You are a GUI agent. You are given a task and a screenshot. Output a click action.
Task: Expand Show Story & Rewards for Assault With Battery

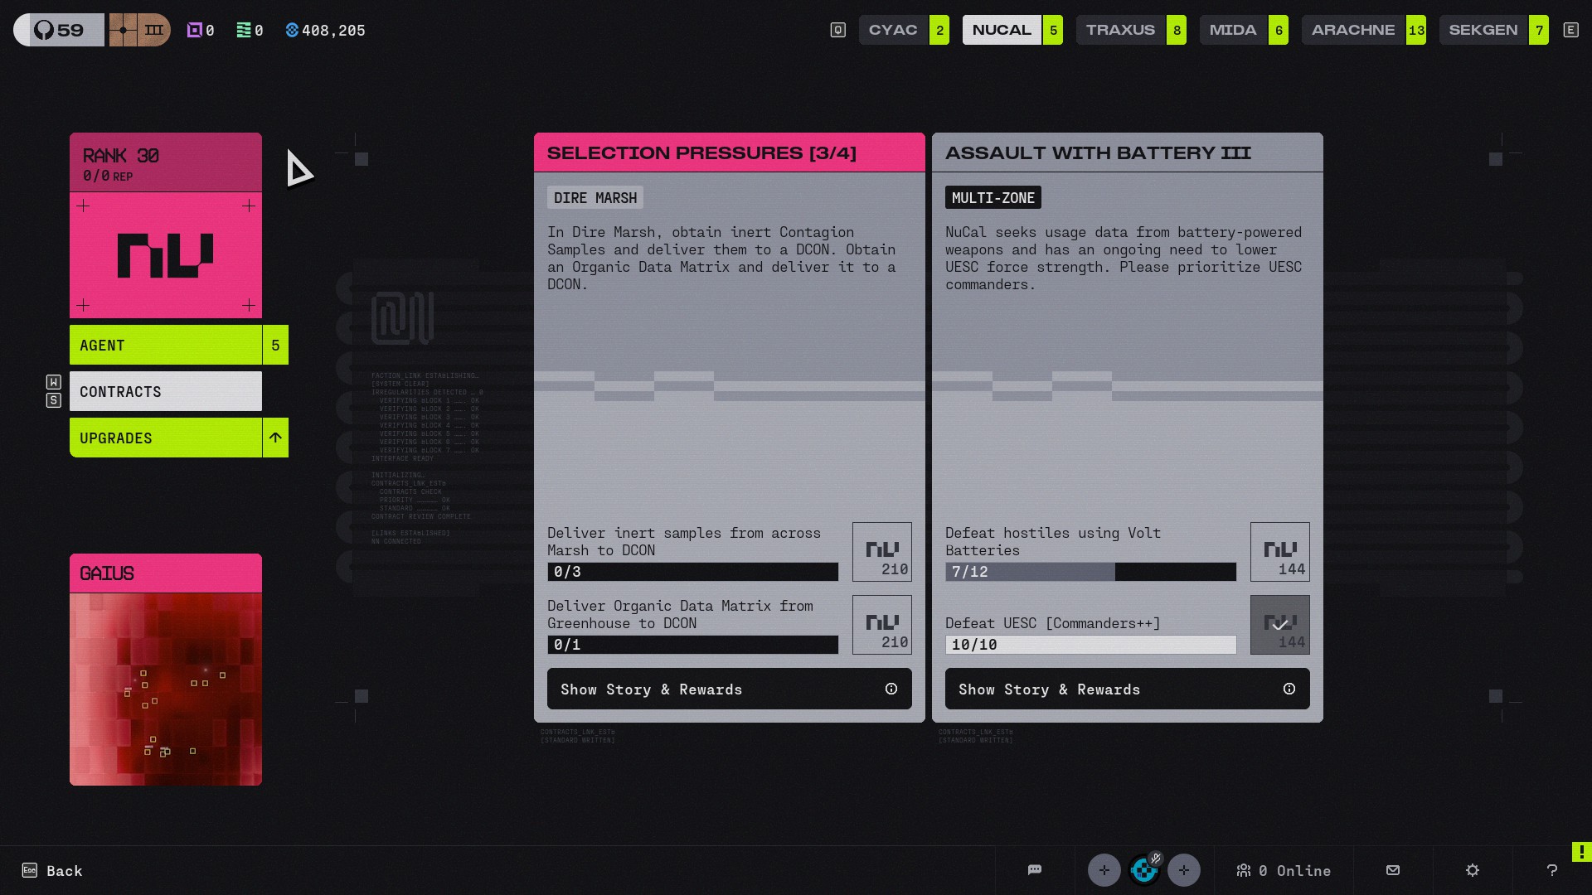pyautogui.click(x=1128, y=689)
